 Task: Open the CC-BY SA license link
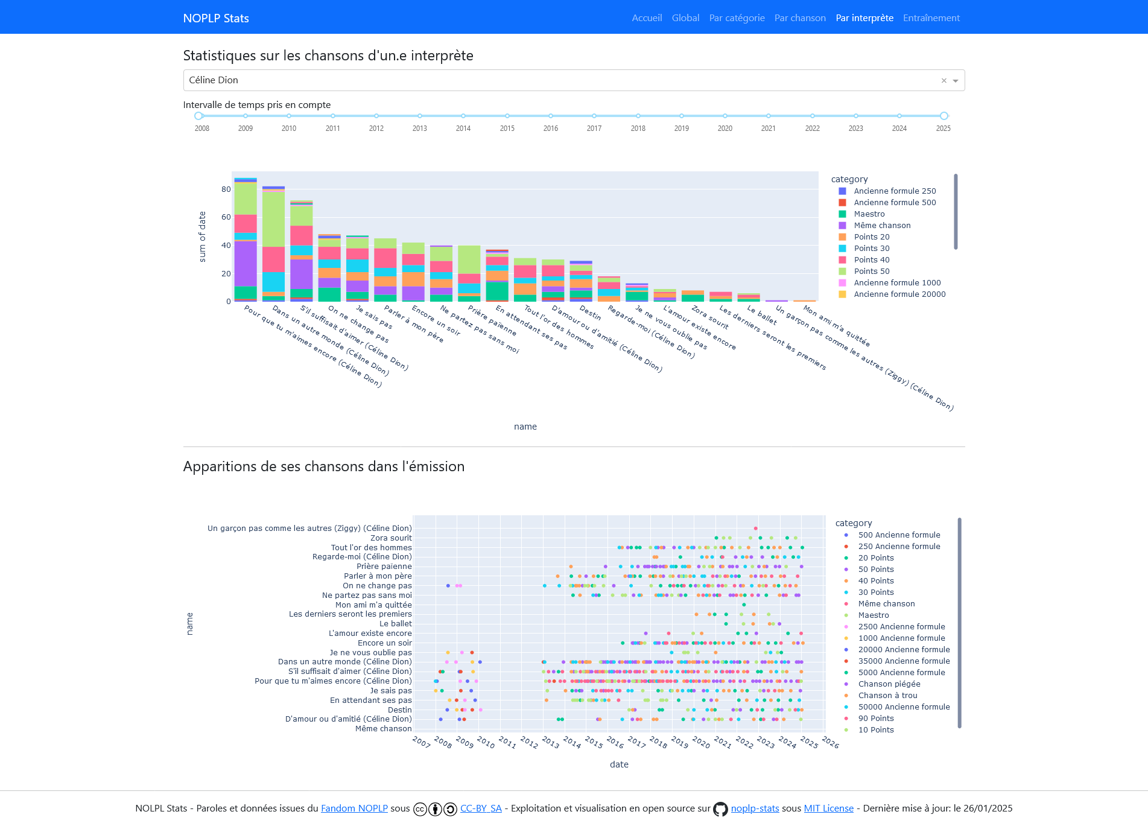481,808
